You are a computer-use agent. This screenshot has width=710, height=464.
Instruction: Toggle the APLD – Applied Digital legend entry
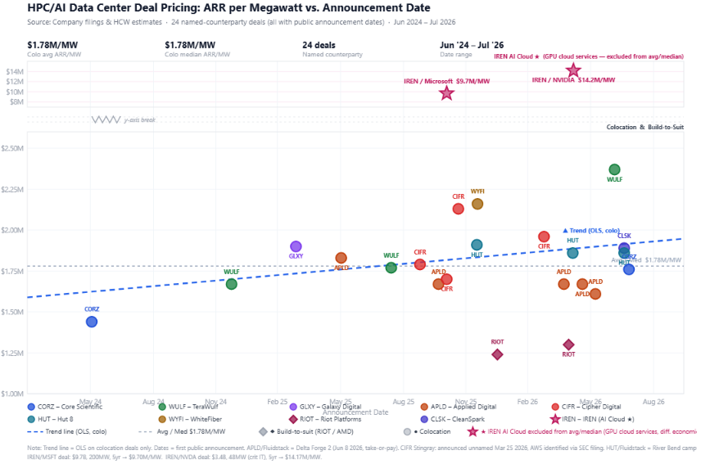pos(459,407)
